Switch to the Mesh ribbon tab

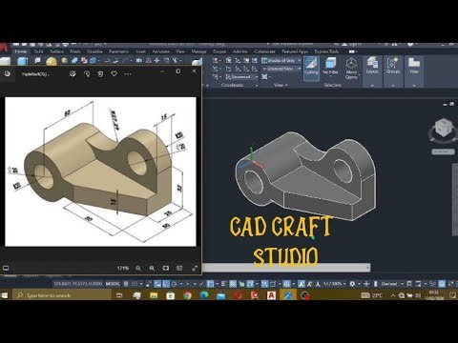tap(75, 51)
